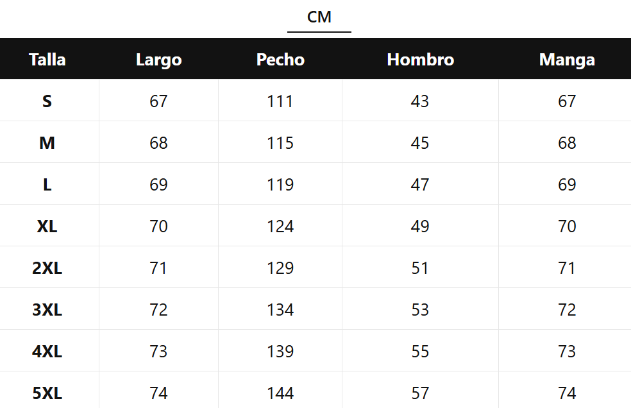The width and height of the screenshot is (631, 408).
Task: Select the M size row label
Action: [x=47, y=143]
